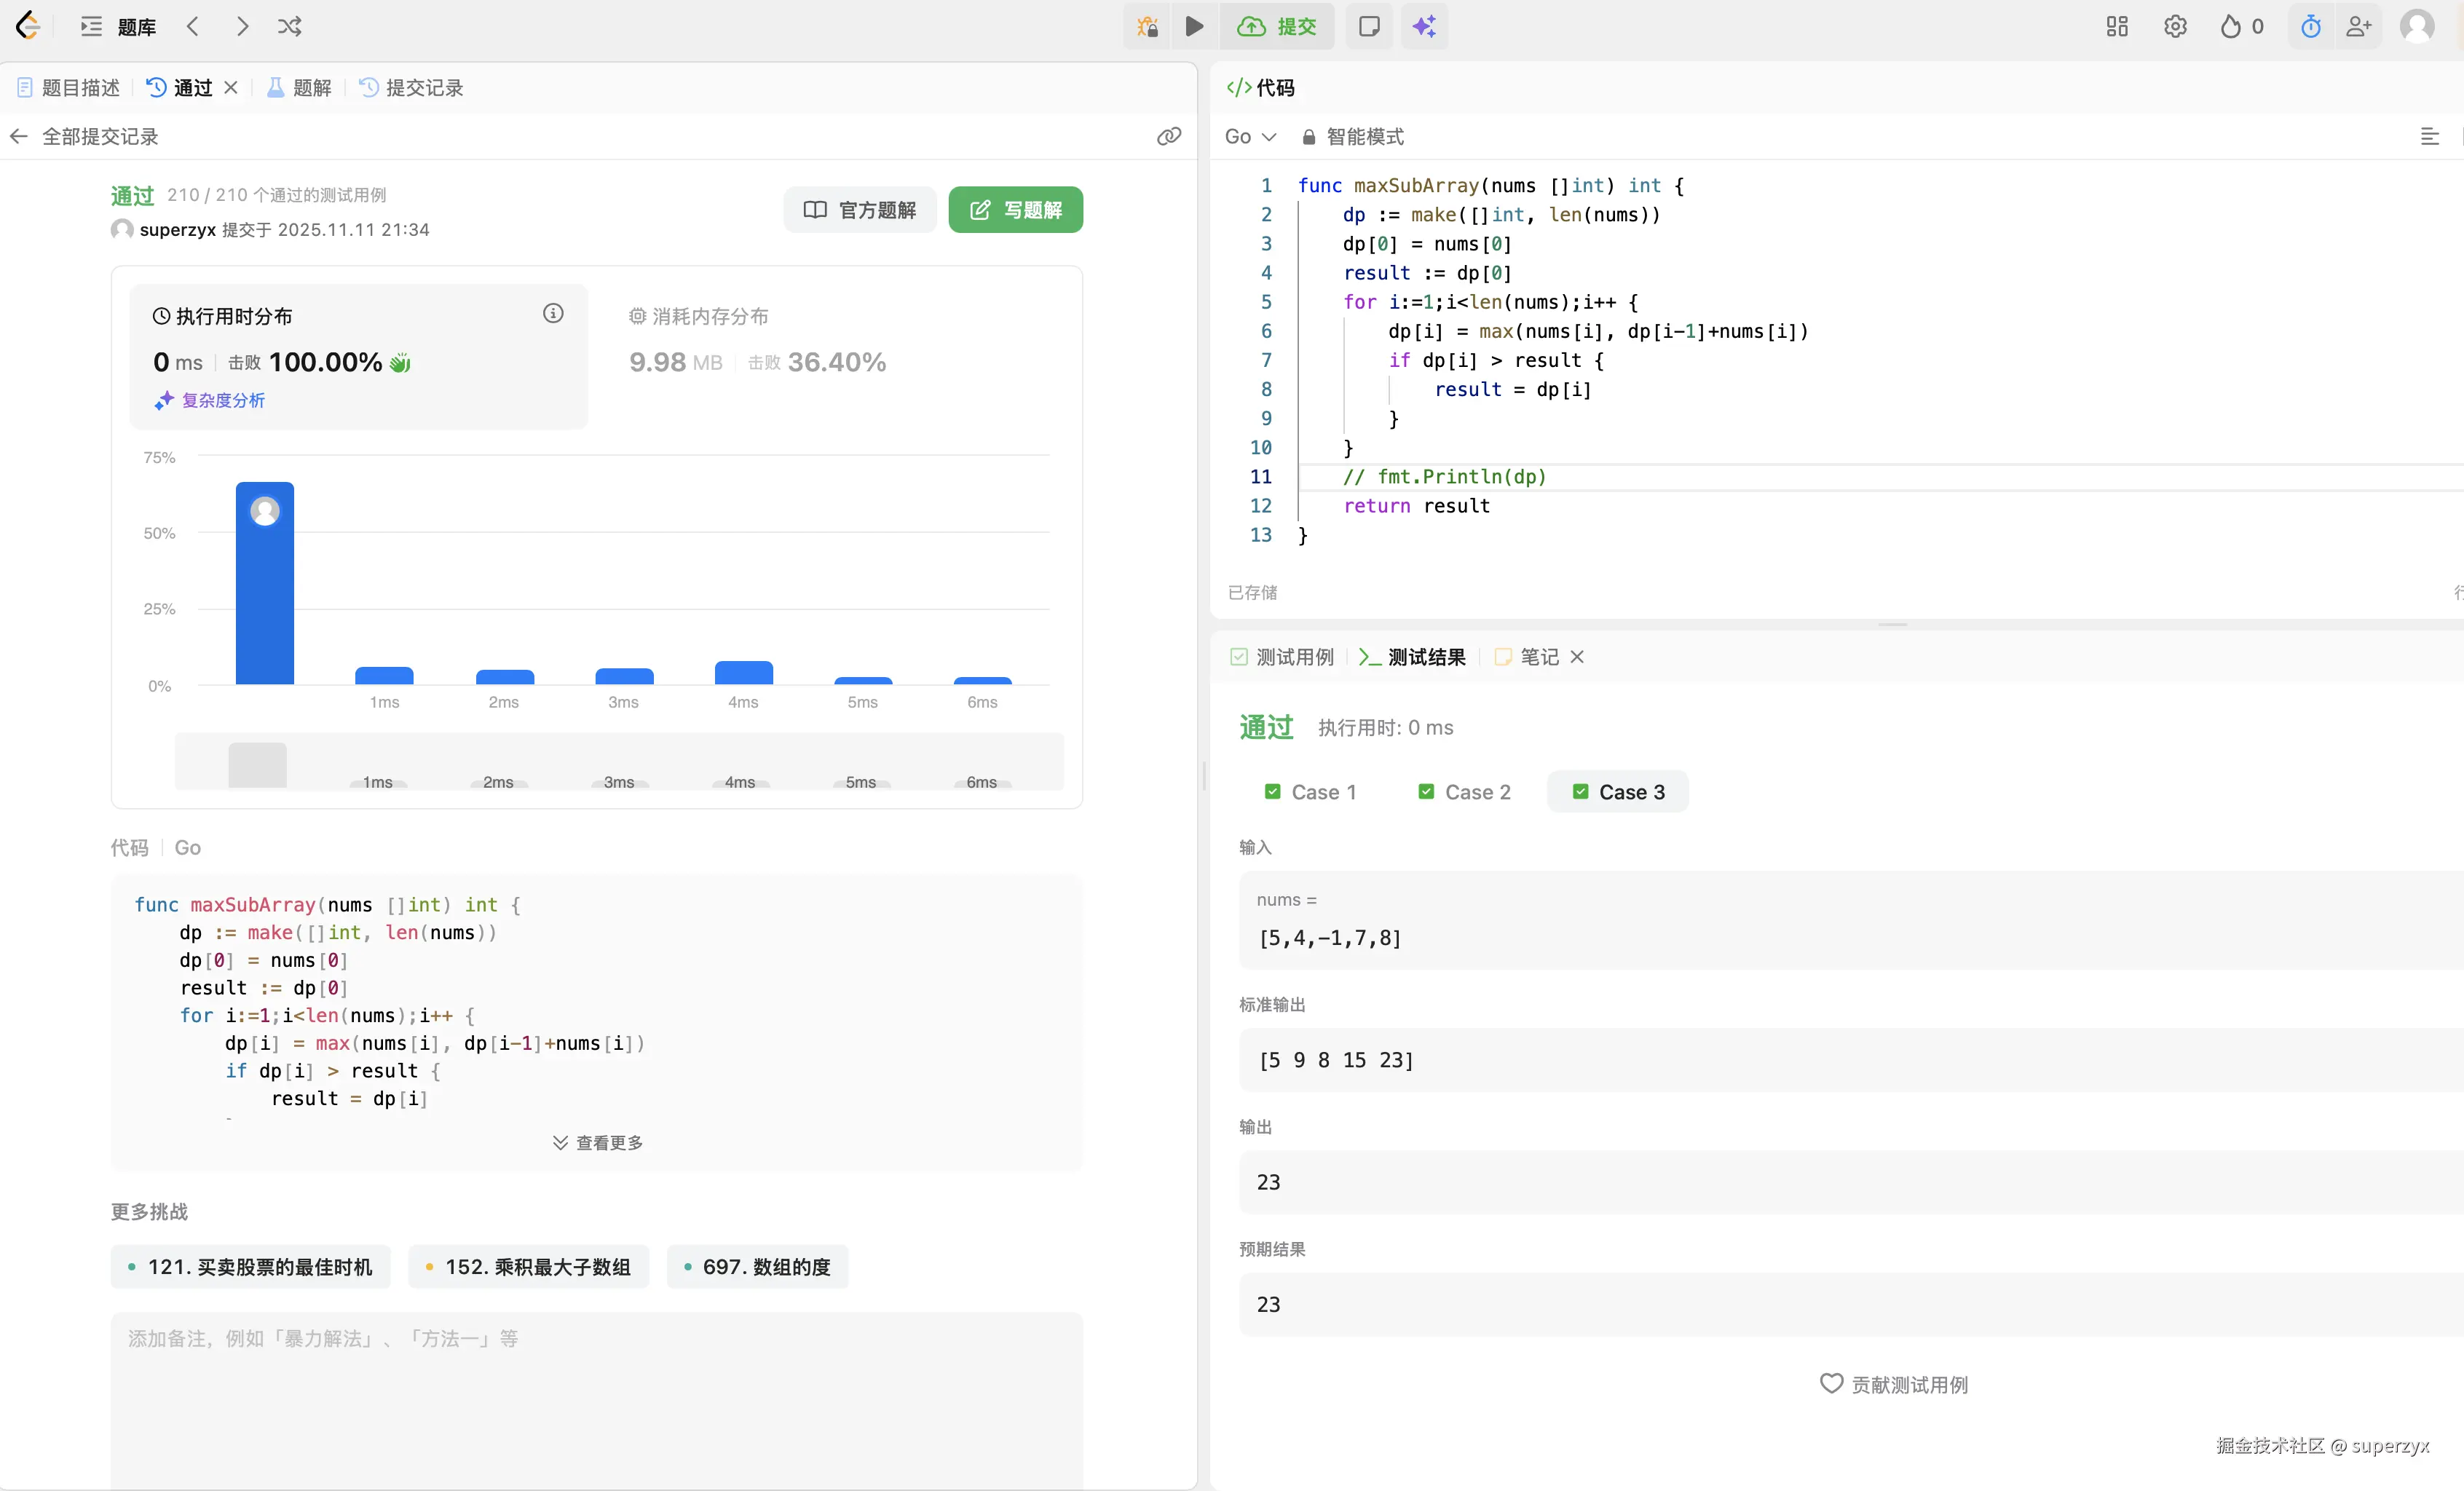Image resolution: width=2464 pixels, height=1491 pixels.
Task: Expand code with 查看更多
Action: pyautogui.click(x=598, y=1142)
